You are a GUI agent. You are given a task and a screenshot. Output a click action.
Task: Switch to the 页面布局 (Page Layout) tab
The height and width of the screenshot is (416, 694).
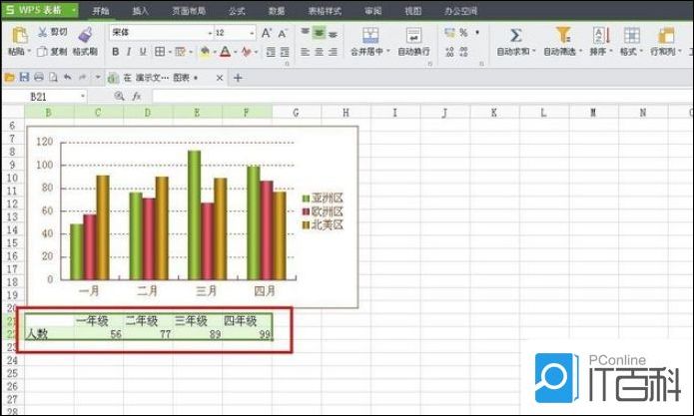pyautogui.click(x=189, y=11)
